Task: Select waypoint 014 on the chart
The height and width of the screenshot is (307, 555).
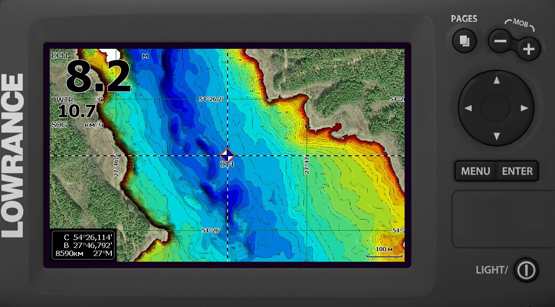Action: [x=227, y=156]
